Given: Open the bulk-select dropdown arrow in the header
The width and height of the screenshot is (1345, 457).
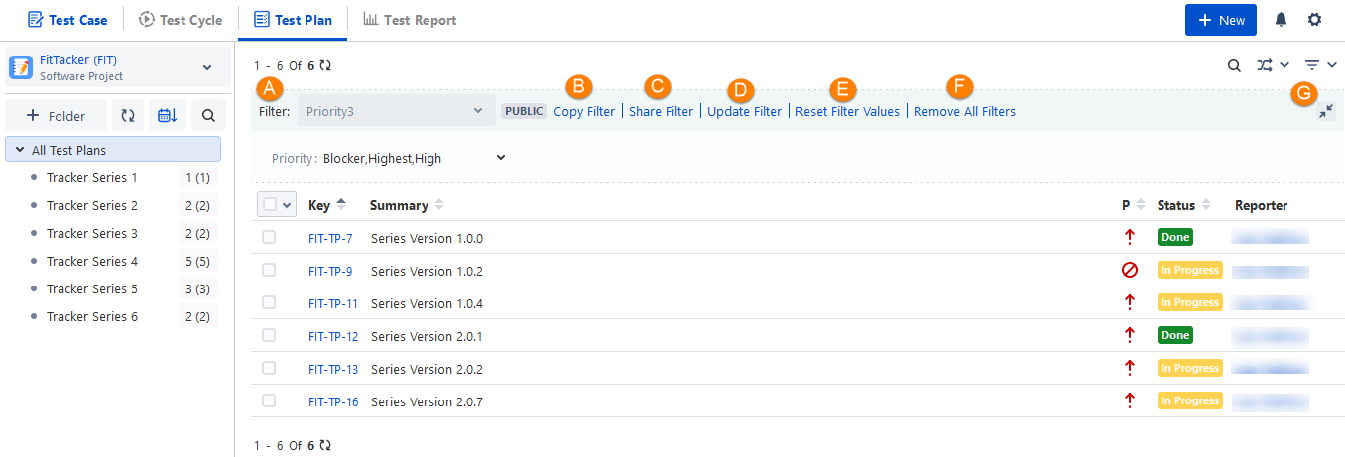Looking at the screenshot, I should tap(288, 204).
